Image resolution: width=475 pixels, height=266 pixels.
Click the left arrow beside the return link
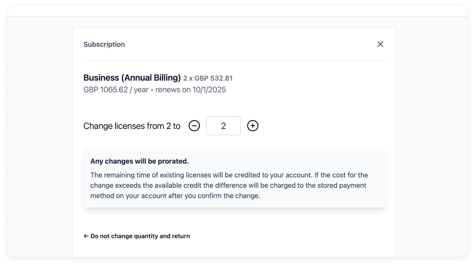click(x=86, y=236)
